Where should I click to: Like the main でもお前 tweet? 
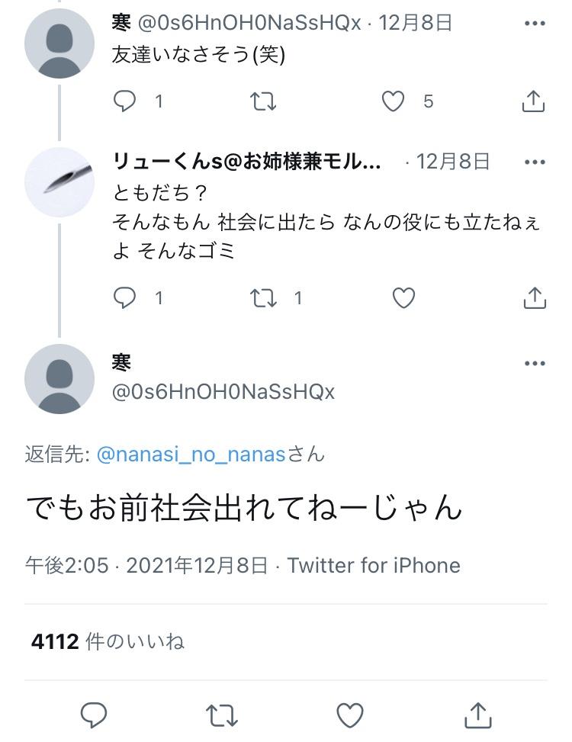[x=350, y=715]
